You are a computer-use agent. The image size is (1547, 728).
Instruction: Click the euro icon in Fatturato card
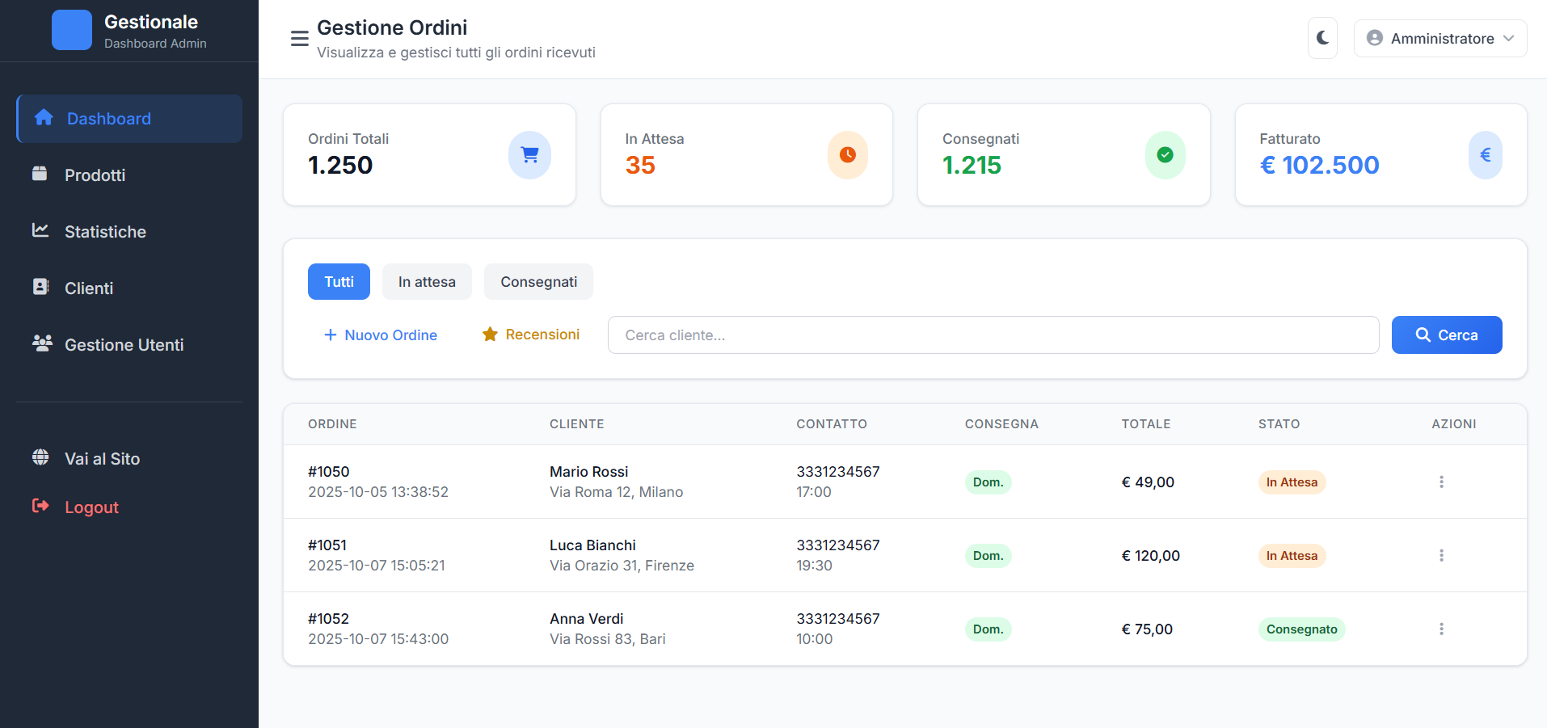(1485, 154)
